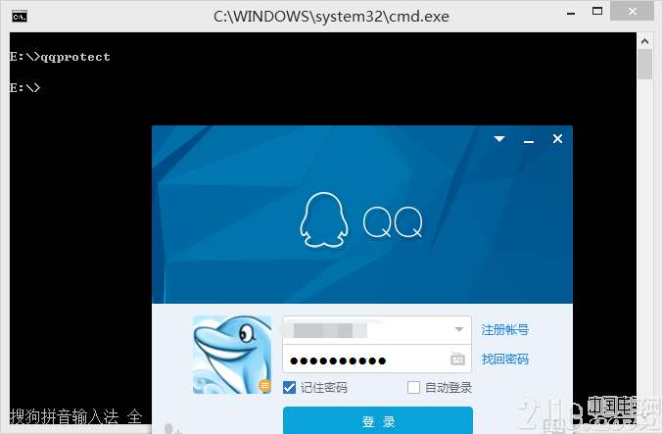663x434 pixels.
Task: Change online status via orange avatar badge
Action: pos(264,385)
